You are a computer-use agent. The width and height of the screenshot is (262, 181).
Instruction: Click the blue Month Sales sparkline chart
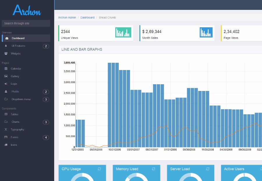[206, 32]
